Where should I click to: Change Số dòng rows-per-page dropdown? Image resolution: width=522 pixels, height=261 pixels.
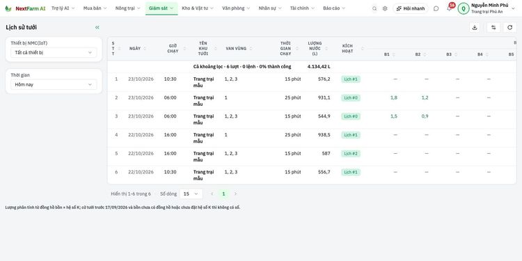(x=191, y=193)
